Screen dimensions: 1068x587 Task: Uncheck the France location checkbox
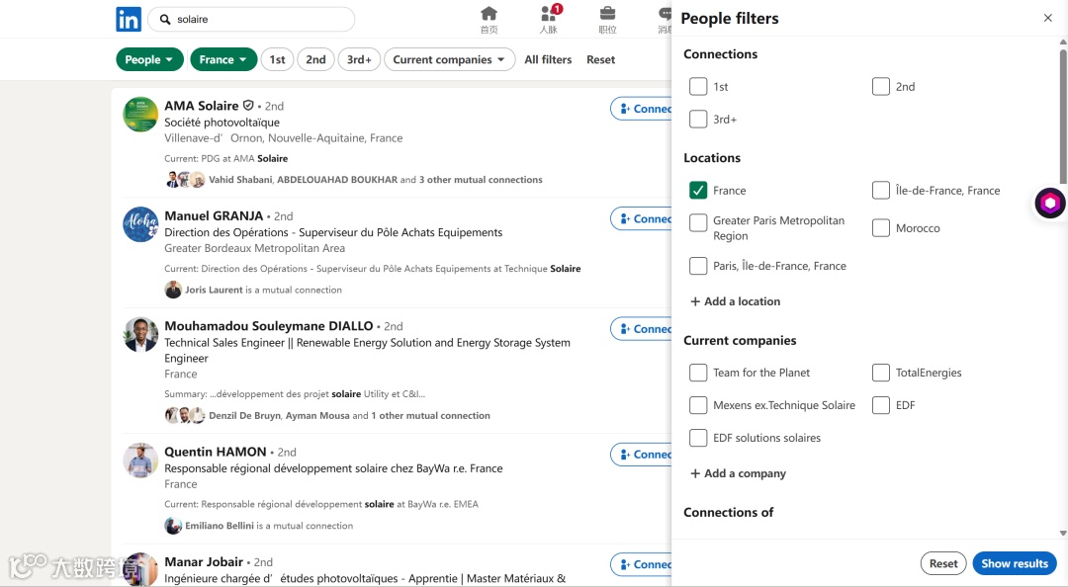pos(698,190)
